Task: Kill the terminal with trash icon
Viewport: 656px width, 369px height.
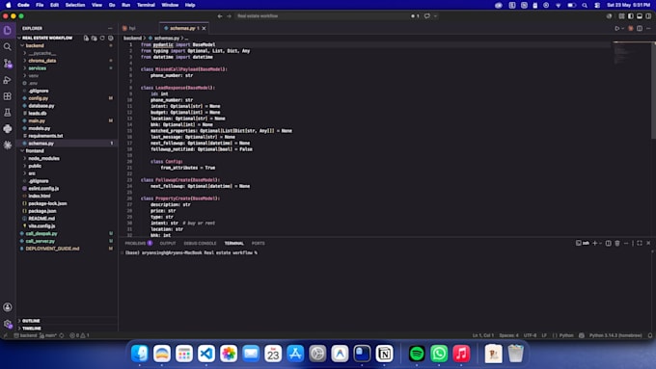Action: point(617,243)
